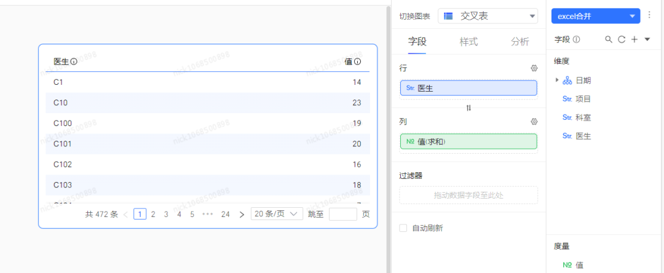Go to page 24 of the table

click(x=225, y=214)
